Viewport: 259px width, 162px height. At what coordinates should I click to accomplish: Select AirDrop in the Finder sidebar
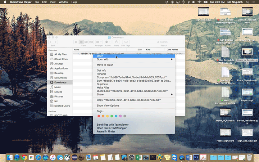pos(58,63)
